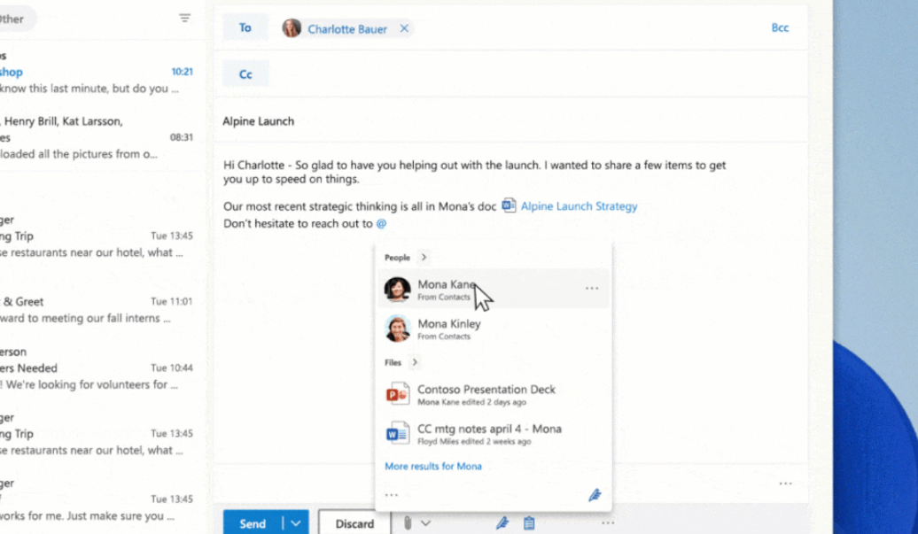Click Mona Kane's profile photo
Viewport: 918px width, 534px height.
[398, 290]
